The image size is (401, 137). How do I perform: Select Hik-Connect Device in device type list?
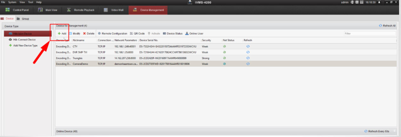click(24, 40)
